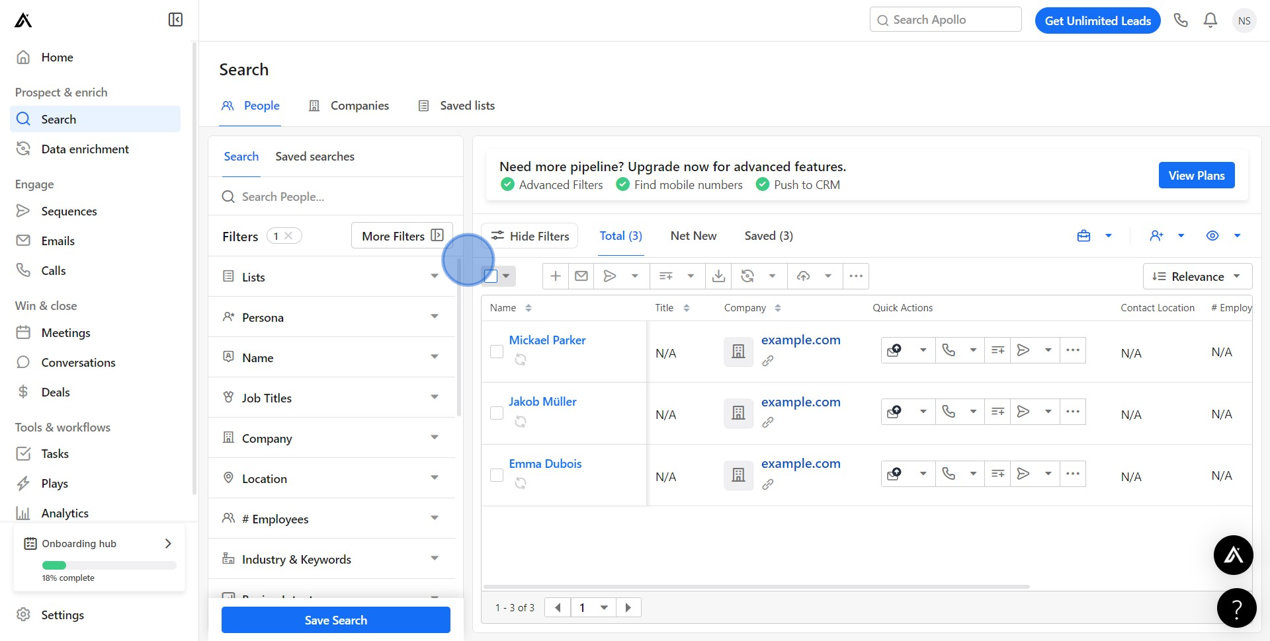Select Jakob Müller row checkbox
The height and width of the screenshot is (641, 1270).
coord(497,413)
